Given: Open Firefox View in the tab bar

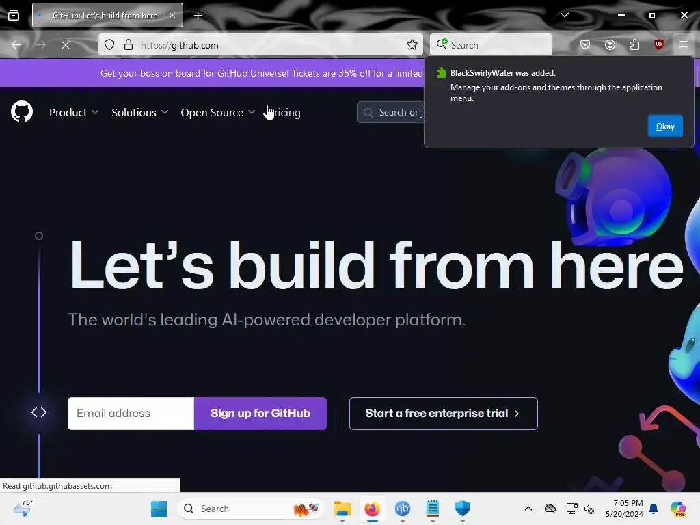Looking at the screenshot, I should click(x=14, y=15).
